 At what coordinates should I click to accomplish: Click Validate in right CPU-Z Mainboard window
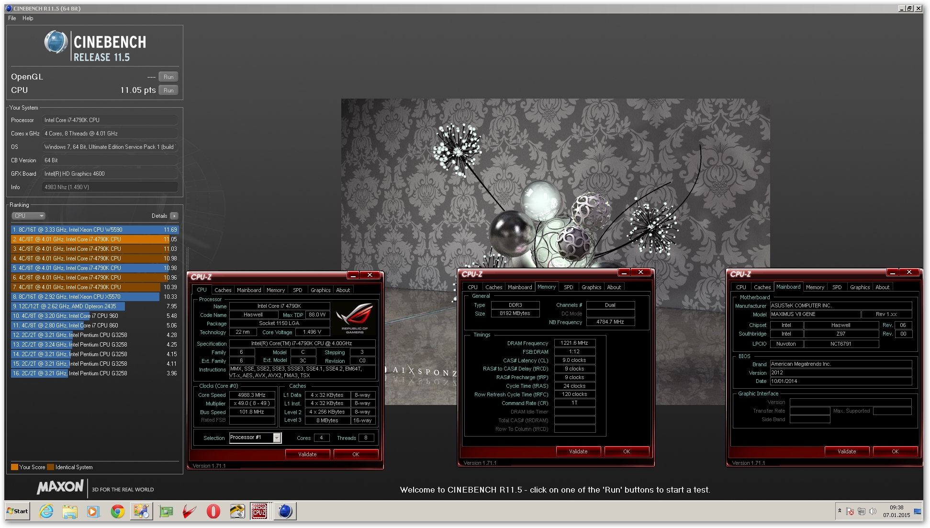[847, 451]
